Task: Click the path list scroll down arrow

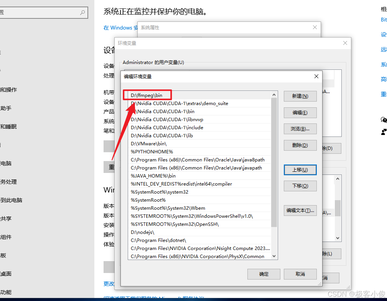Action: (274, 256)
